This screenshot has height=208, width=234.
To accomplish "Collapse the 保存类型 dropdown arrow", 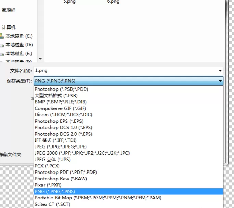I will (220, 81).
